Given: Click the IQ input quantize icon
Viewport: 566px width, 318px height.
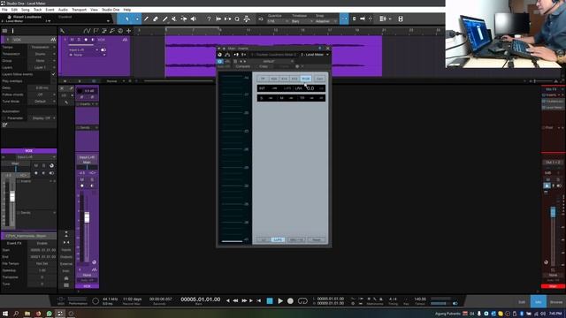Looking at the screenshot, I should pyautogui.click(x=261, y=19).
